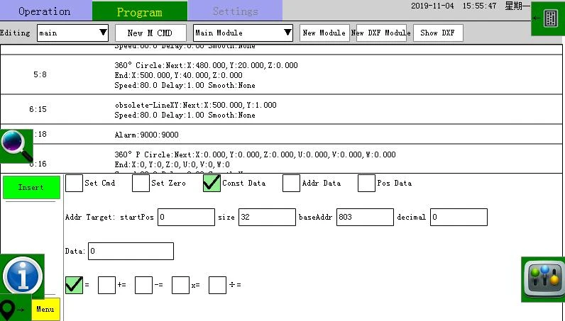Tick the Pos Data checkbox
Image resolution: width=565 pixels, height=321 pixels.
point(366,183)
